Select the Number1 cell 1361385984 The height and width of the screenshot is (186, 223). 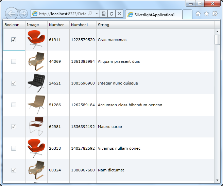pyautogui.click(x=83, y=61)
